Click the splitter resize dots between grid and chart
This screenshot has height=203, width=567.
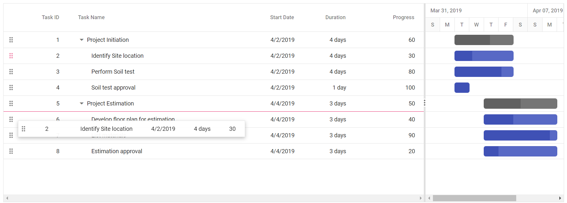click(425, 103)
